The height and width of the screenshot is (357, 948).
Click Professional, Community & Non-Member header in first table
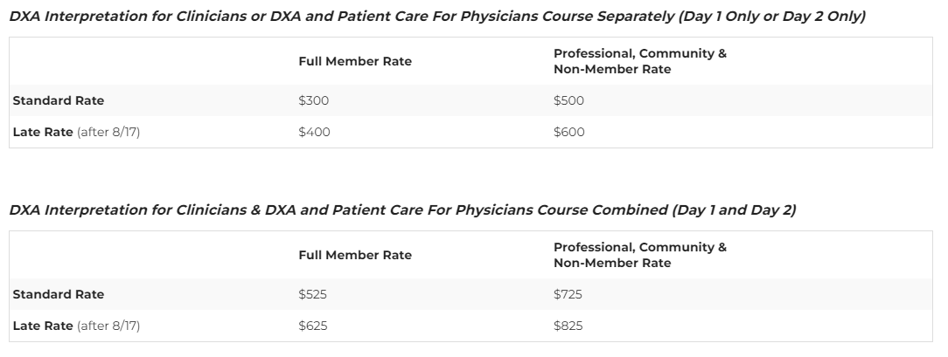point(639,61)
